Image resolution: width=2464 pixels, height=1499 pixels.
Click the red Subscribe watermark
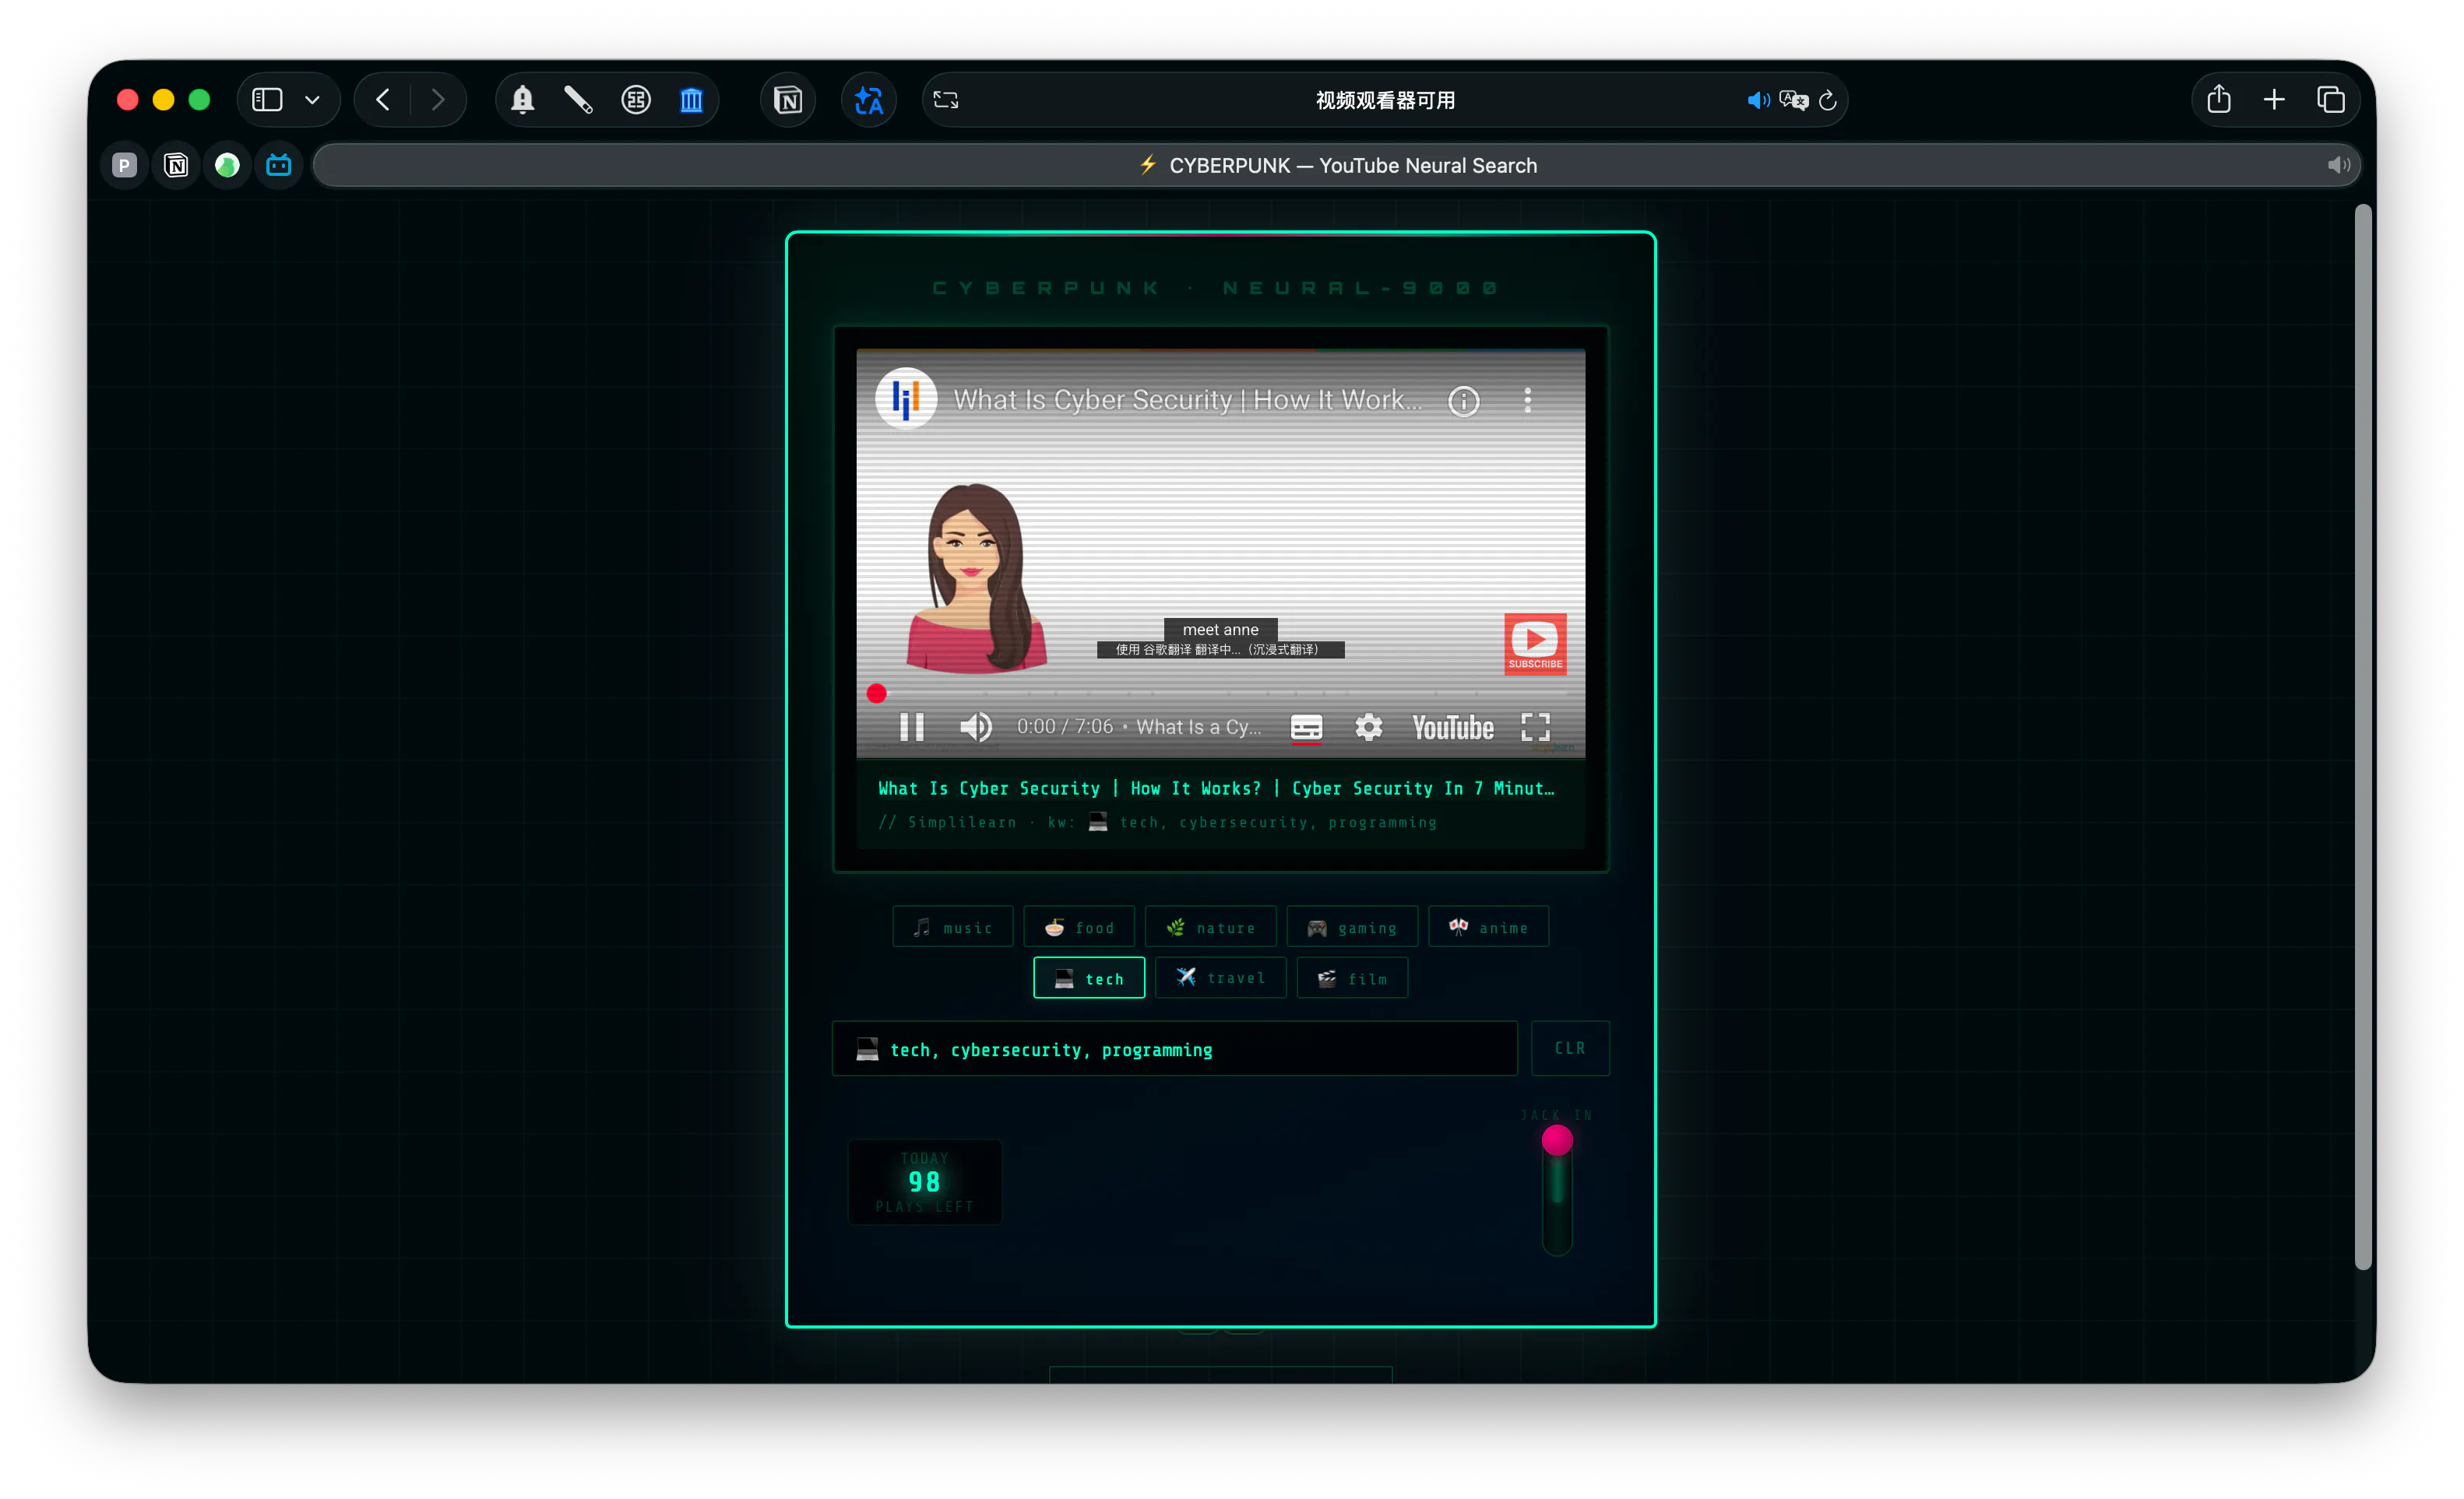click(x=1535, y=644)
